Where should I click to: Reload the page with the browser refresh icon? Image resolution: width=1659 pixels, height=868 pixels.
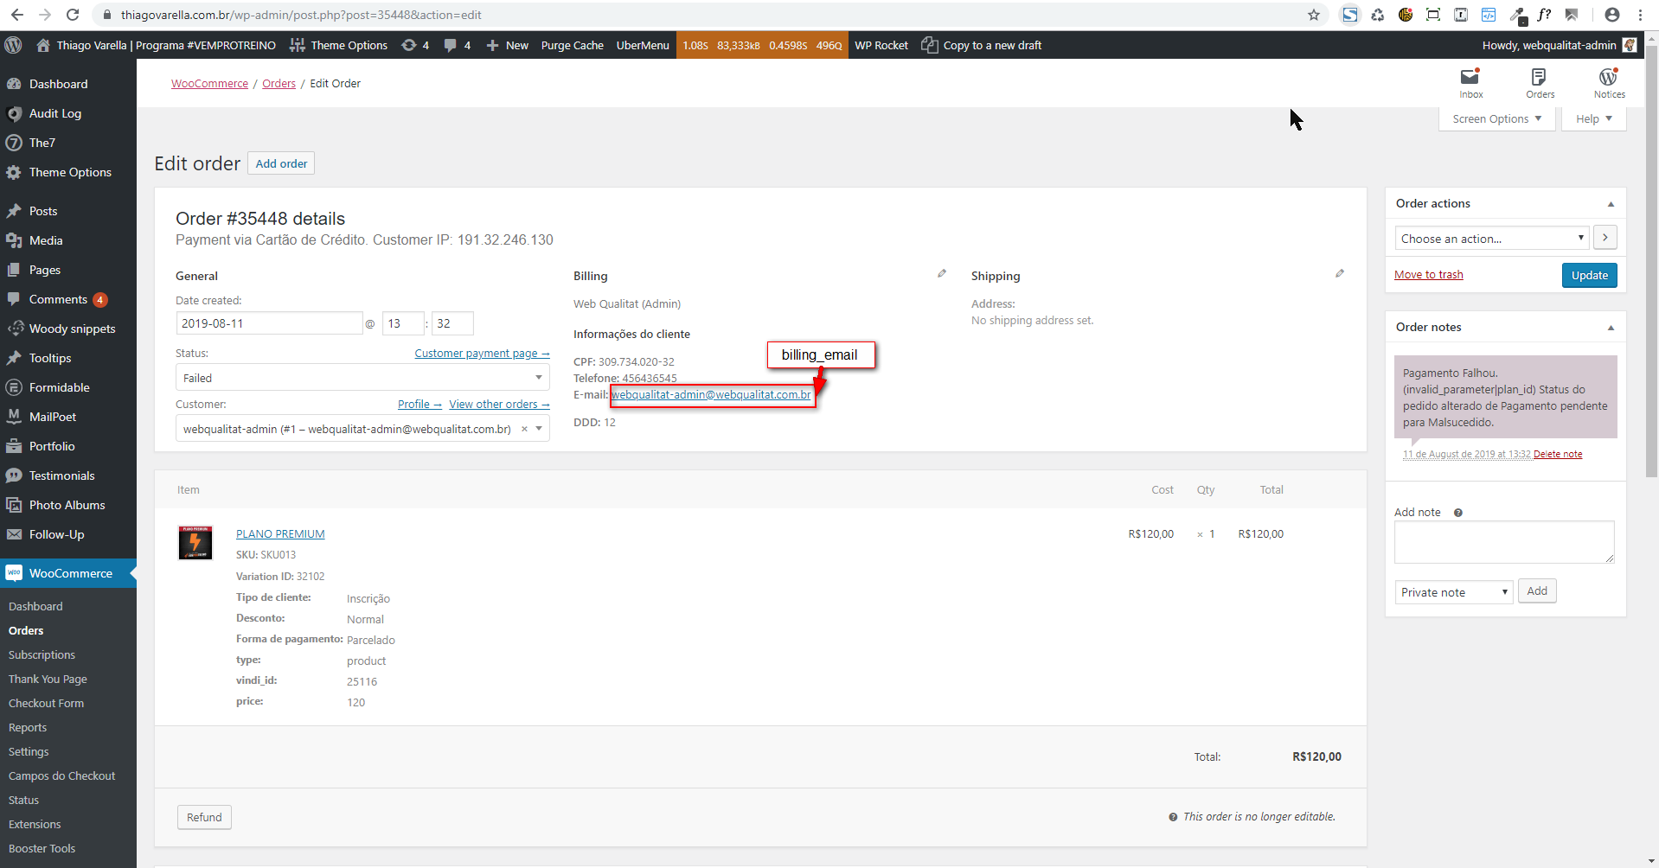73,15
